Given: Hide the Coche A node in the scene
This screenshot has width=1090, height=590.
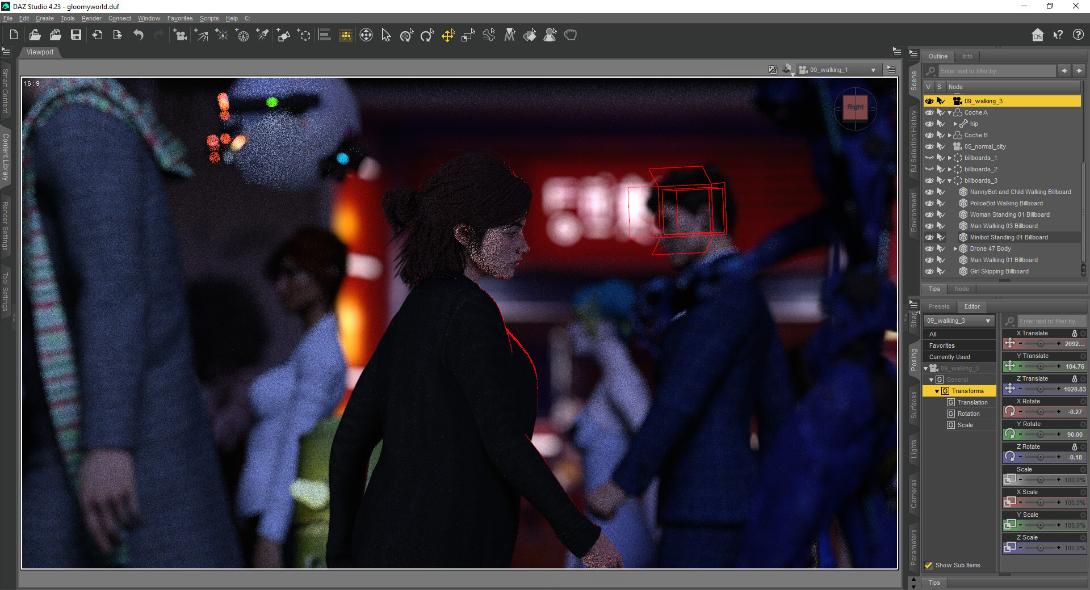Looking at the screenshot, I should 929,112.
